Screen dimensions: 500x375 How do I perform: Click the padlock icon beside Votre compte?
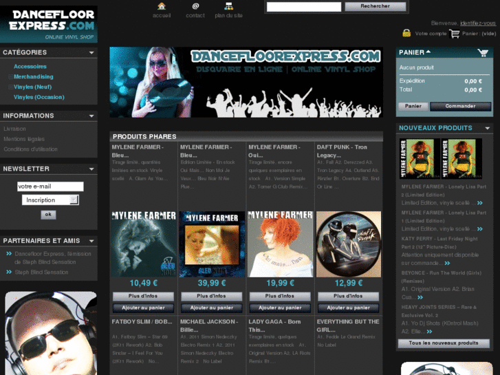click(x=406, y=33)
